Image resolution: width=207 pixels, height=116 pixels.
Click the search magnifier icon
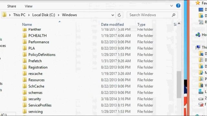tap(174, 15)
